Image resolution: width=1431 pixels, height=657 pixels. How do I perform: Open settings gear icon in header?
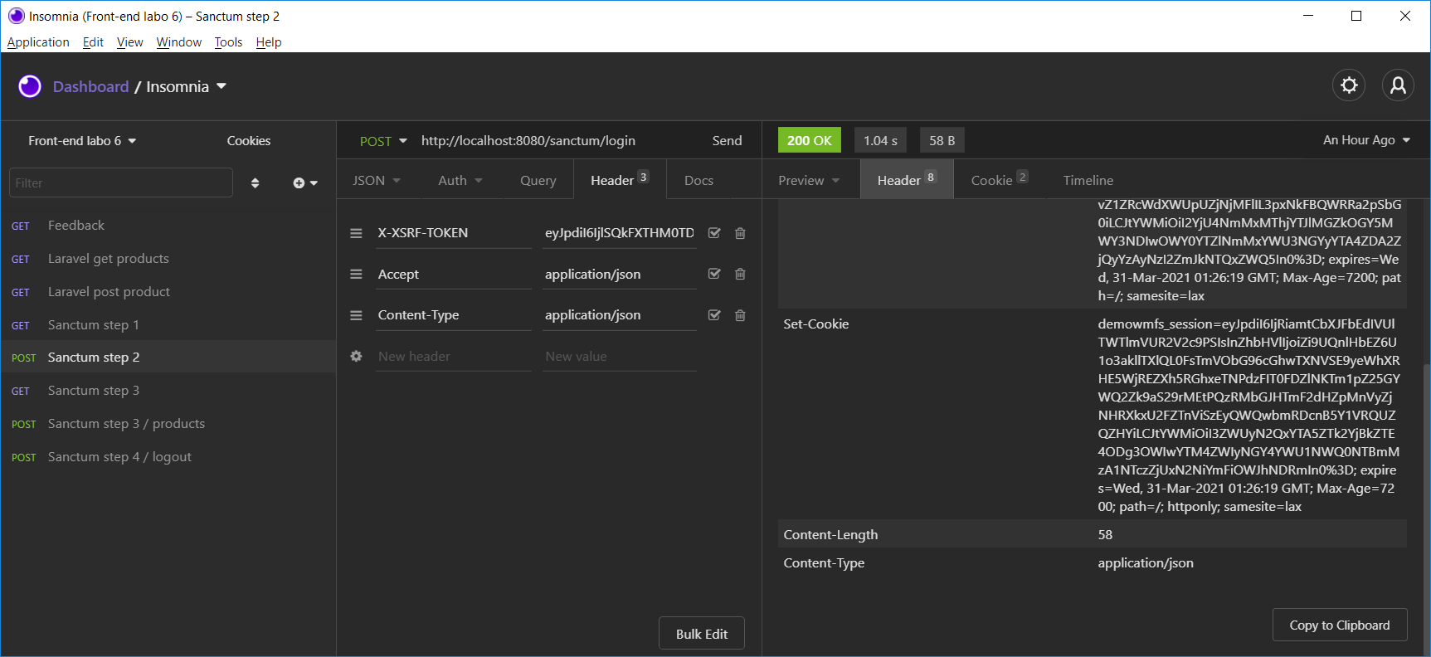click(x=1349, y=85)
